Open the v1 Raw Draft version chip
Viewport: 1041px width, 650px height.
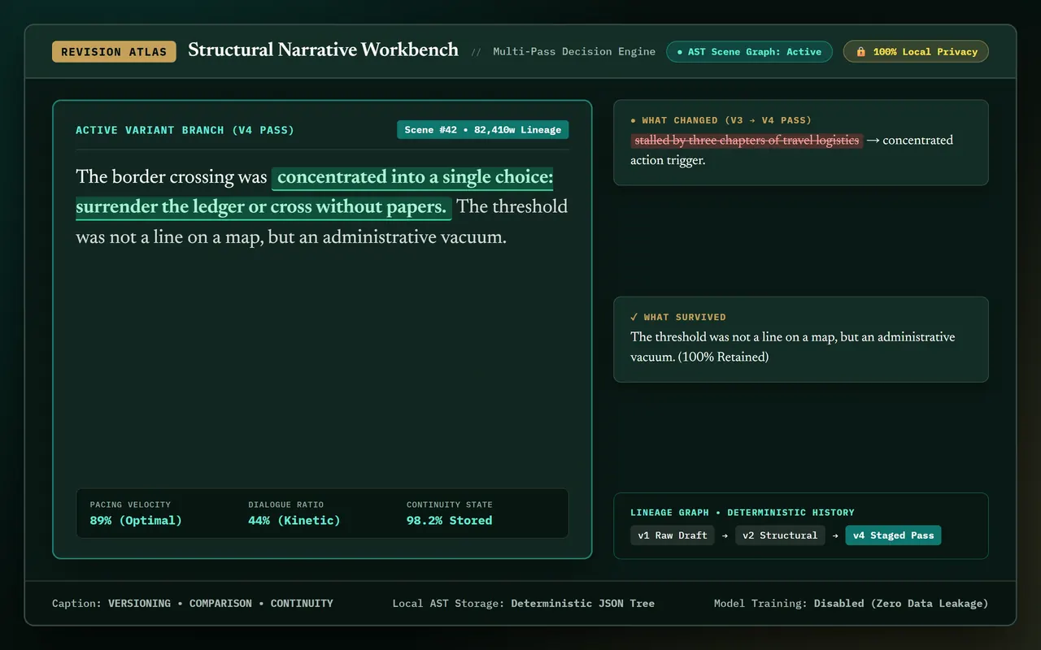[673, 535]
